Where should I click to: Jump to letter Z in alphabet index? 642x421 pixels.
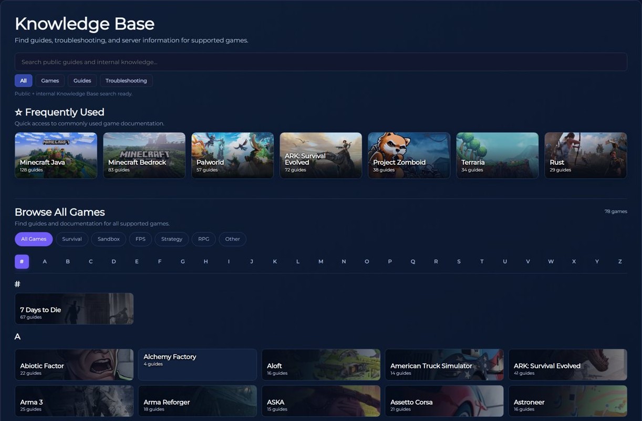[x=620, y=261]
